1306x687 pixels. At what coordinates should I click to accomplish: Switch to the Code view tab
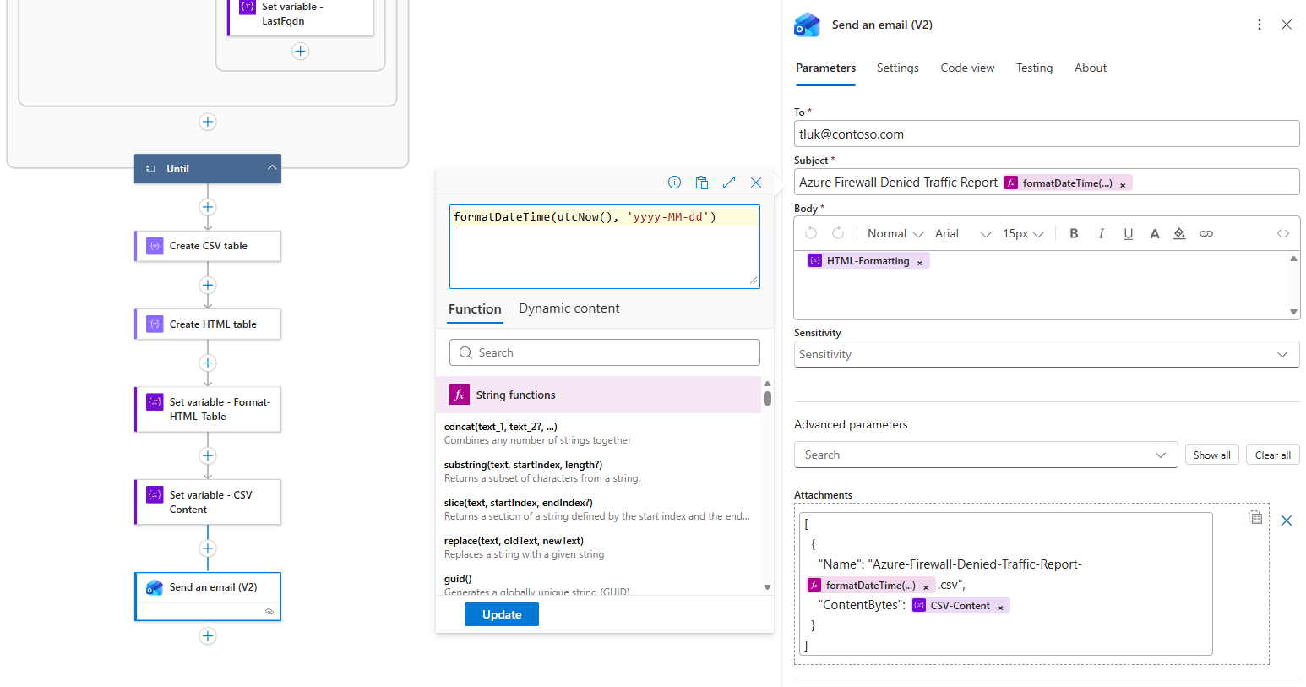967,68
